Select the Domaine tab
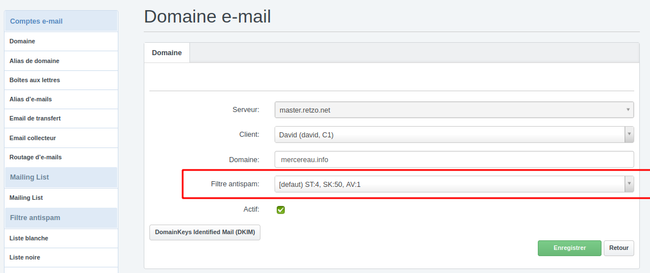The height and width of the screenshot is (273, 650). click(x=167, y=52)
